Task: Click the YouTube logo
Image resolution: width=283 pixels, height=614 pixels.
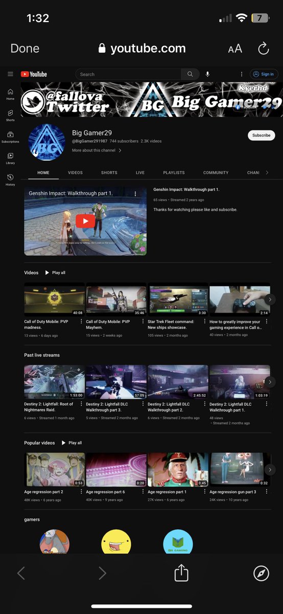Action: pyautogui.click(x=34, y=74)
